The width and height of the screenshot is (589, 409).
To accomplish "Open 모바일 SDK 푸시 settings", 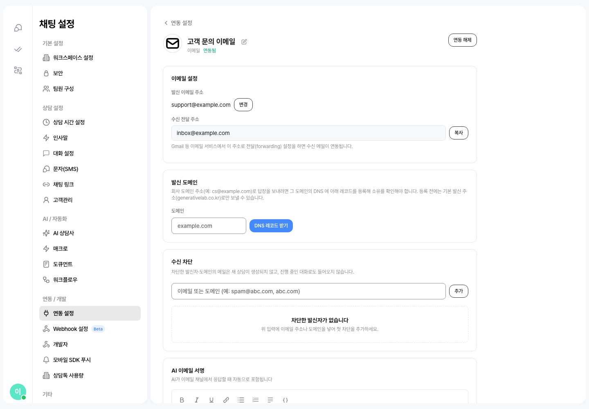I will [90, 360].
